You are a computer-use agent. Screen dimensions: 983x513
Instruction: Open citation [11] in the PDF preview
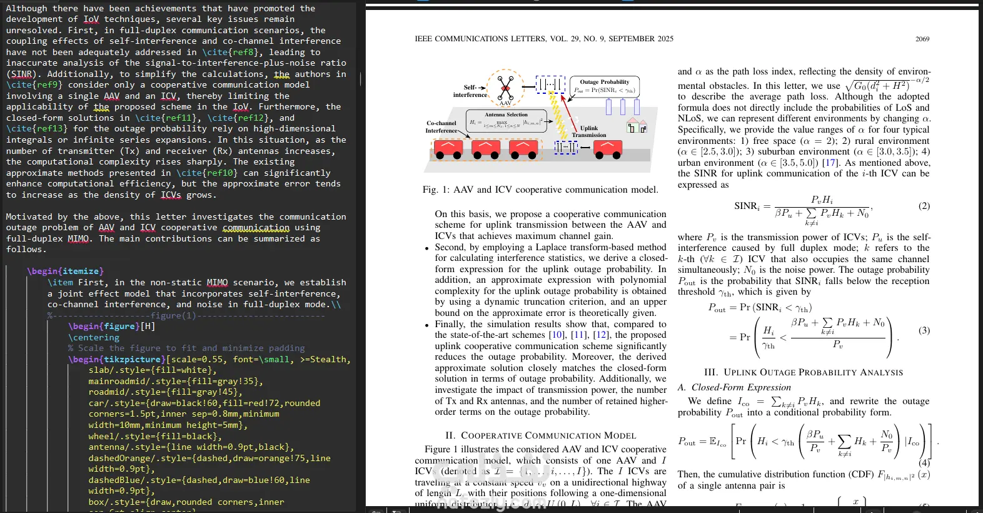580,335
